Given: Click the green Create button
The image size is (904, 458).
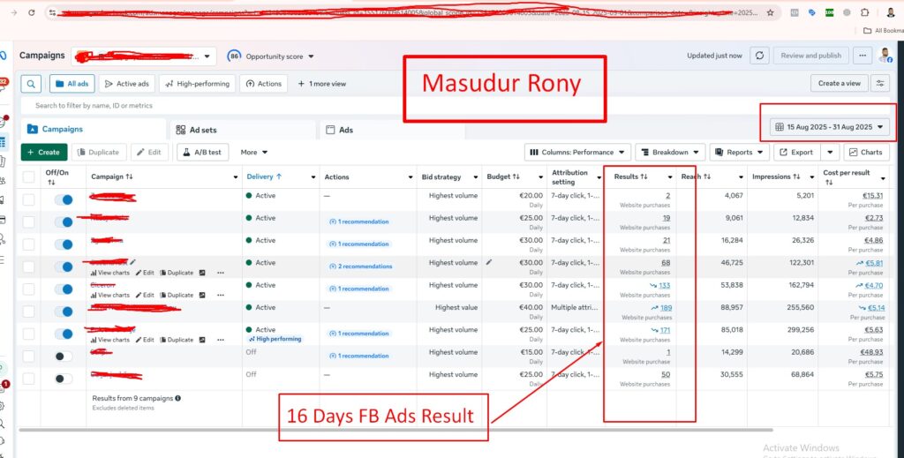Looking at the screenshot, I should [43, 152].
